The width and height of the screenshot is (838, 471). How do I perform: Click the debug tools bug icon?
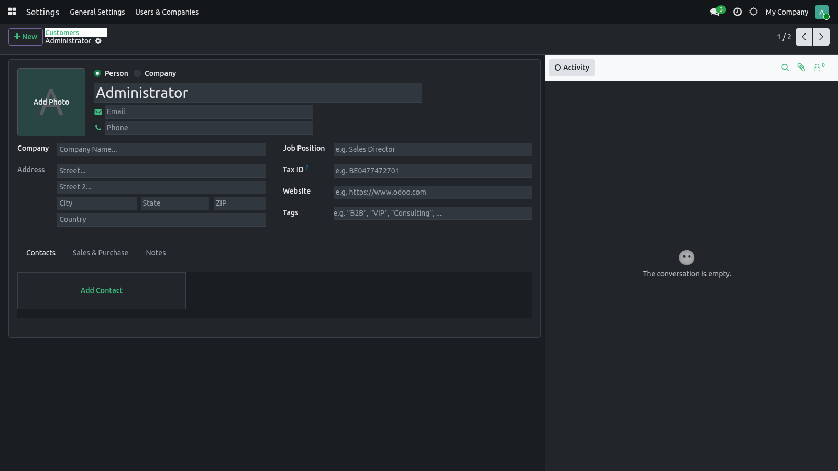click(x=754, y=12)
